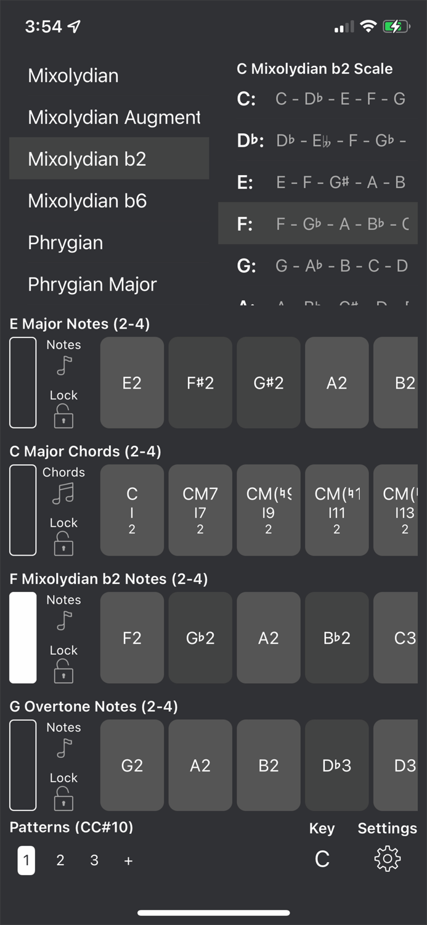Image resolution: width=427 pixels, height=925 pixels.
Task: Tap the Gb2 note pad
Action: 200,638
